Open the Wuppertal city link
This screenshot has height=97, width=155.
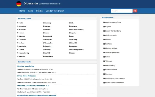click(48, 40)
